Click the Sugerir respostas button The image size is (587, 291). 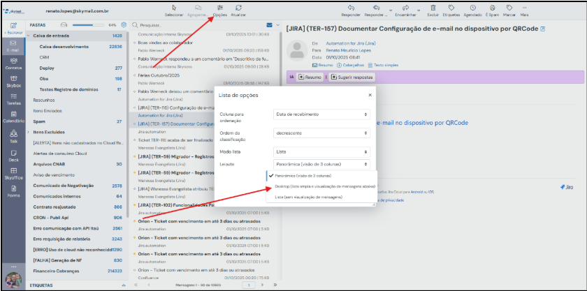354,76
